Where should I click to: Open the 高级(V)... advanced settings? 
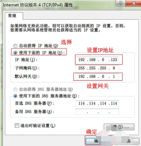click(x=119, y=127)
